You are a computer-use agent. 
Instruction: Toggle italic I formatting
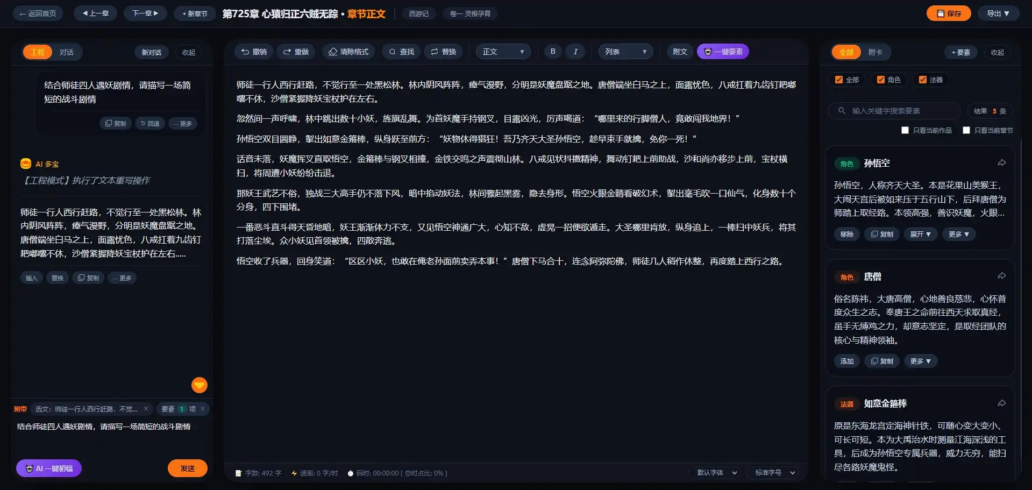tap(575, 52)
